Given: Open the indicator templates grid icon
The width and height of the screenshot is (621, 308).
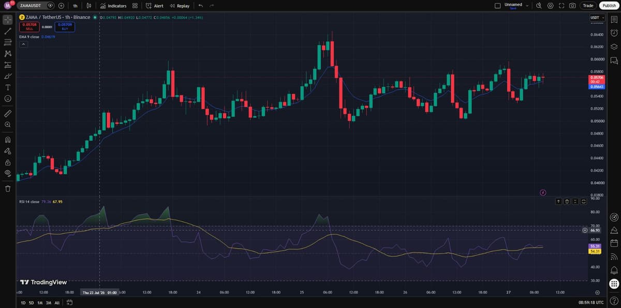Looking at the screenshot, I should tap(135, 6).
